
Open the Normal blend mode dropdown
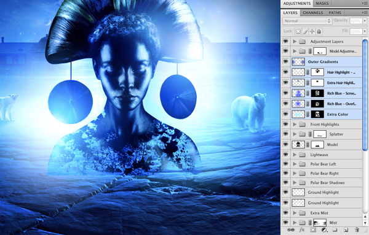click(x=307, y=21)
